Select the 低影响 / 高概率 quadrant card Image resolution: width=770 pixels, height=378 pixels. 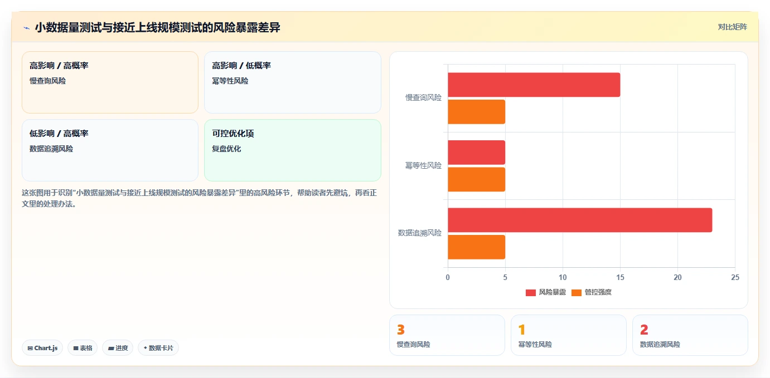110,150
